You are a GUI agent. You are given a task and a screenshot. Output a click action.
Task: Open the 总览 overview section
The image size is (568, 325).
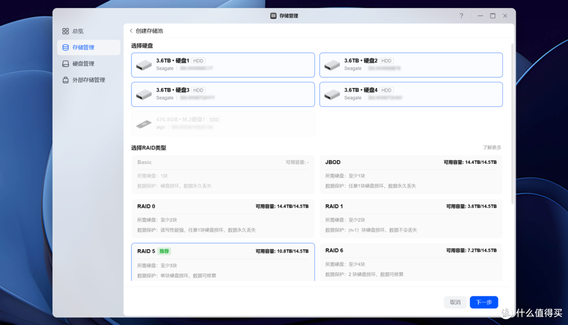(88, 31)
